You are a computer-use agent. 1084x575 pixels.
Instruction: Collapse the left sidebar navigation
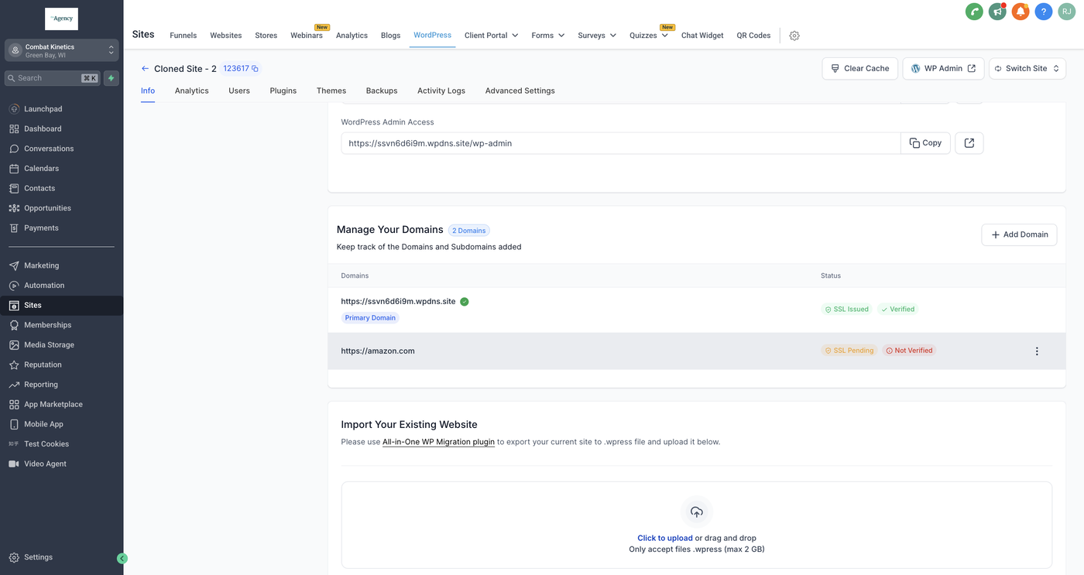point(122,558)
